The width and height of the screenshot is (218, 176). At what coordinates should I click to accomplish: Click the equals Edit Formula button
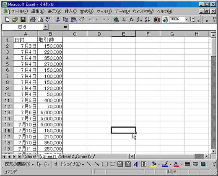(65, 27)
